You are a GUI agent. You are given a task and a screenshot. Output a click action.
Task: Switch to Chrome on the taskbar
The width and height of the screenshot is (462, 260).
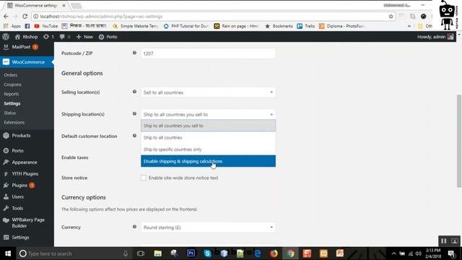(x=290, y=253)
